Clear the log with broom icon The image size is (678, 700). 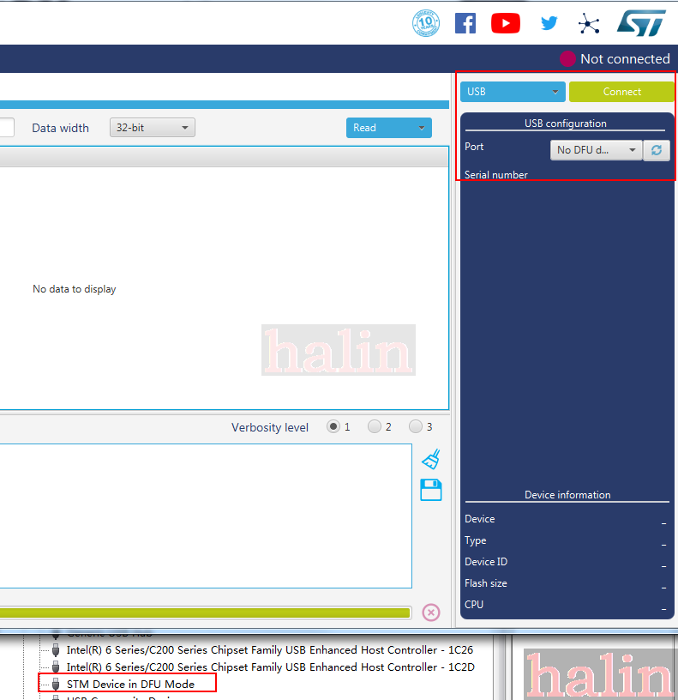pos(431,459)
